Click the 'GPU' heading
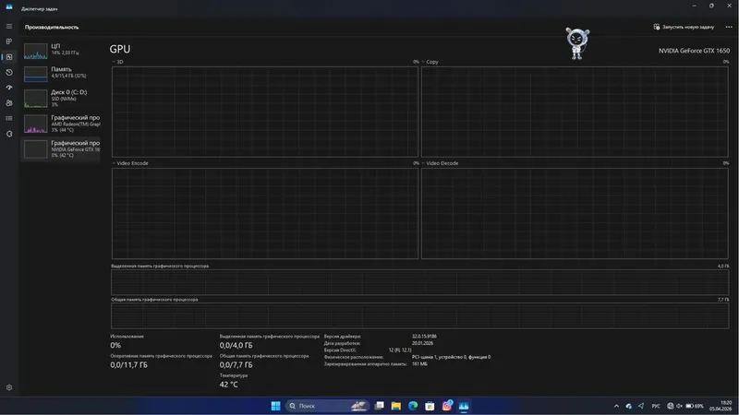Screen dimensions: 739x415 [120, 49]
